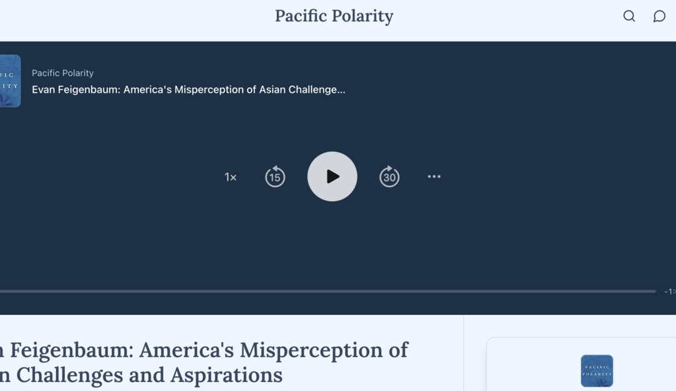Open the Evan Feigenbaum episode title in the player
The image size is (676, 391).
[x=188, y=90]
